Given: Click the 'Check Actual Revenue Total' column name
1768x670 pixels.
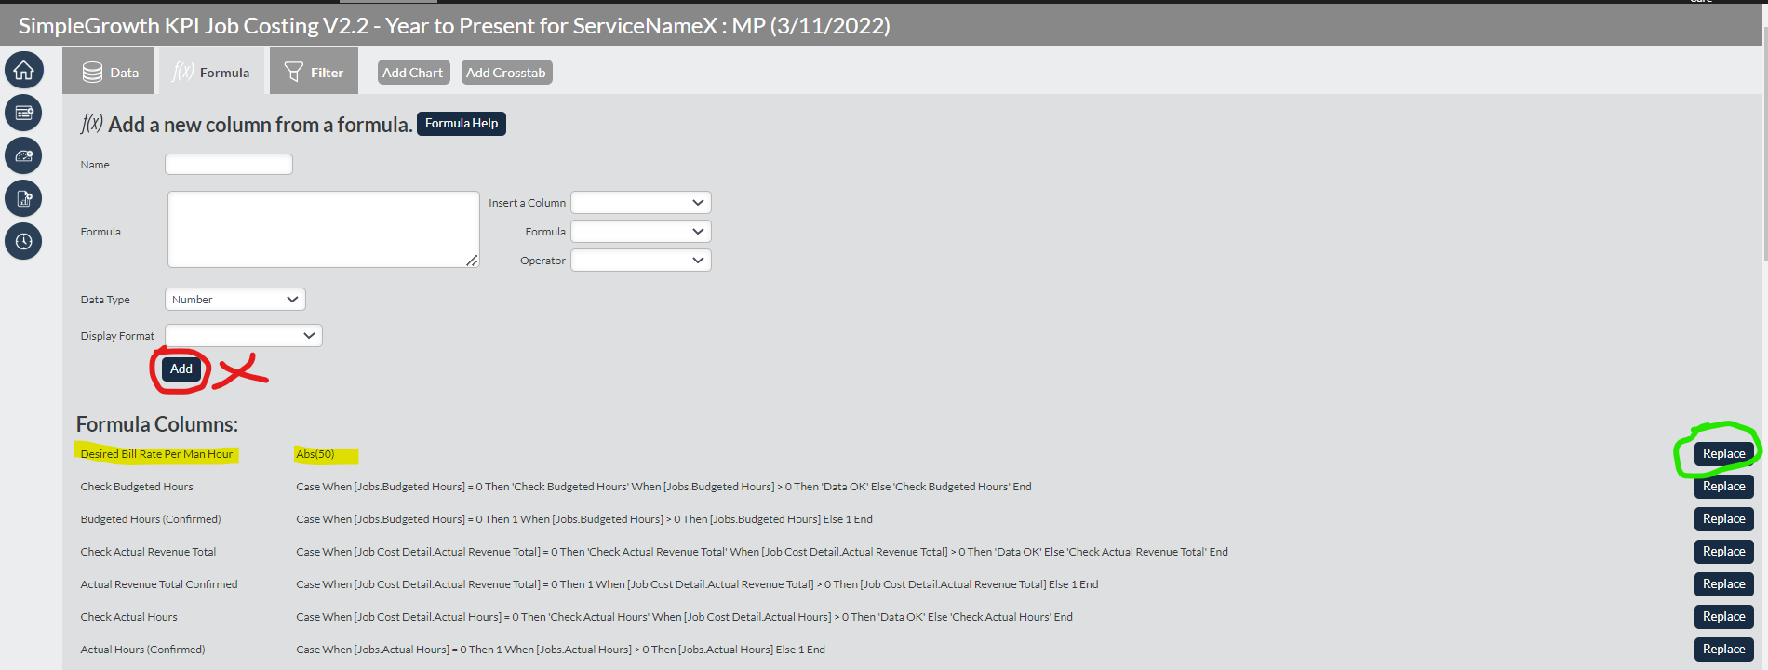Looking at the screenshot, I should pyautogui.click(x=148, y=552).
